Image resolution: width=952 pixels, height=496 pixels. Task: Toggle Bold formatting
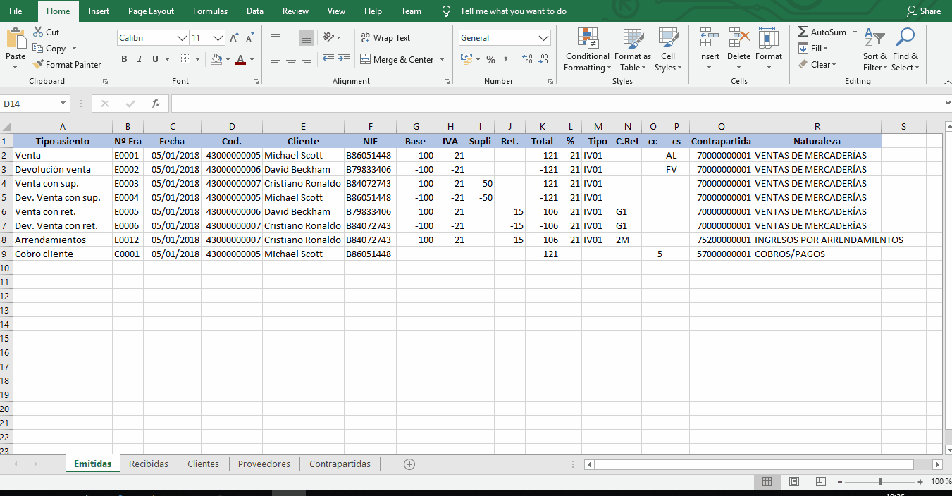pos(124,59)
